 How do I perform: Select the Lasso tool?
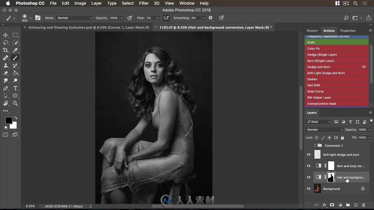6,43
